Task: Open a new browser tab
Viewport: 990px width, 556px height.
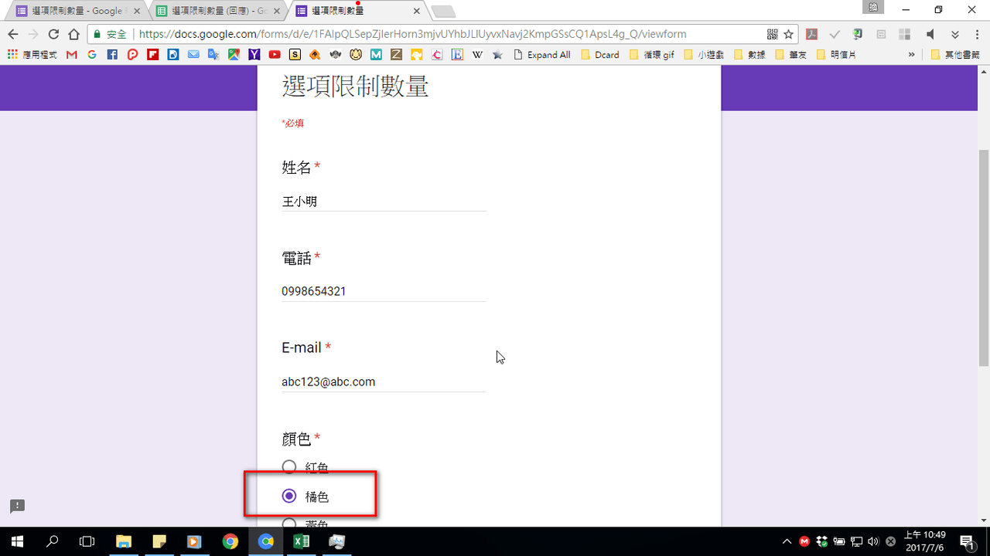Action: pos(443,12)
